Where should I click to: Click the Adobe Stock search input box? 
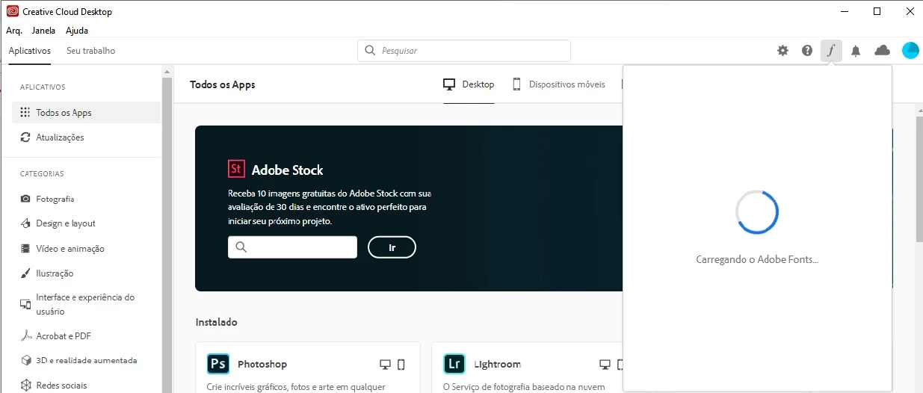pos(292,247)
